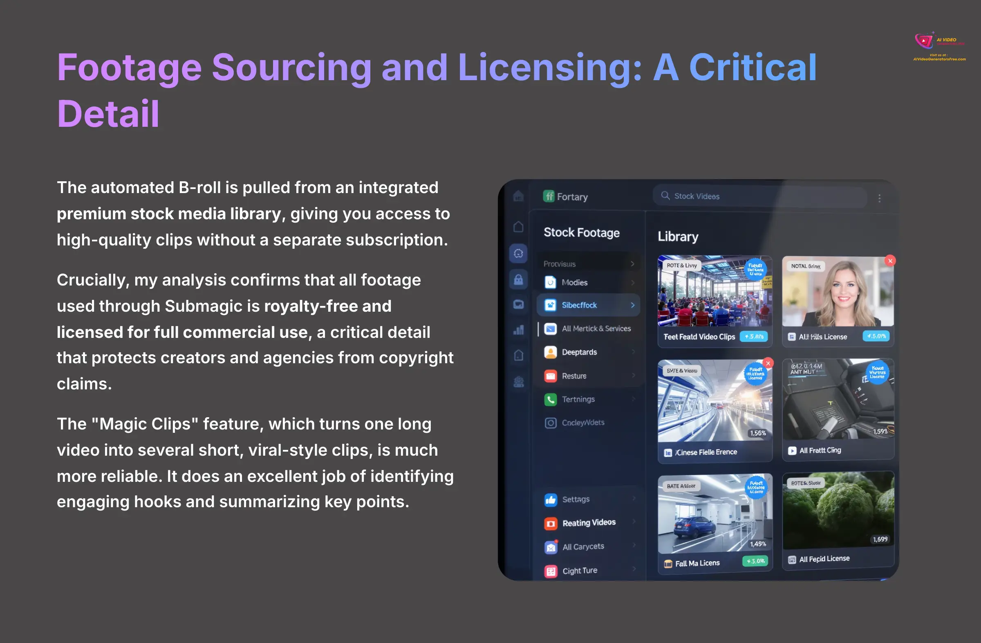
Task: Open the bar chart icon in the rail
Action: [x=519, y=330]
